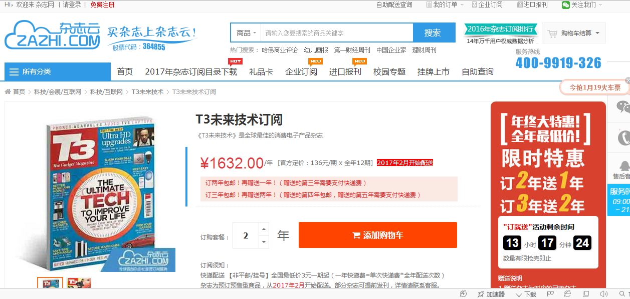630x299 pixels.
Task: Click the subscription quantity input field
Action: click(246, 235)
